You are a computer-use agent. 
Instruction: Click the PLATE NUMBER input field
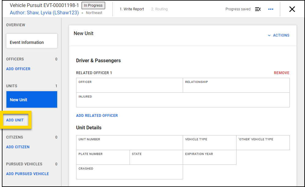102,158
